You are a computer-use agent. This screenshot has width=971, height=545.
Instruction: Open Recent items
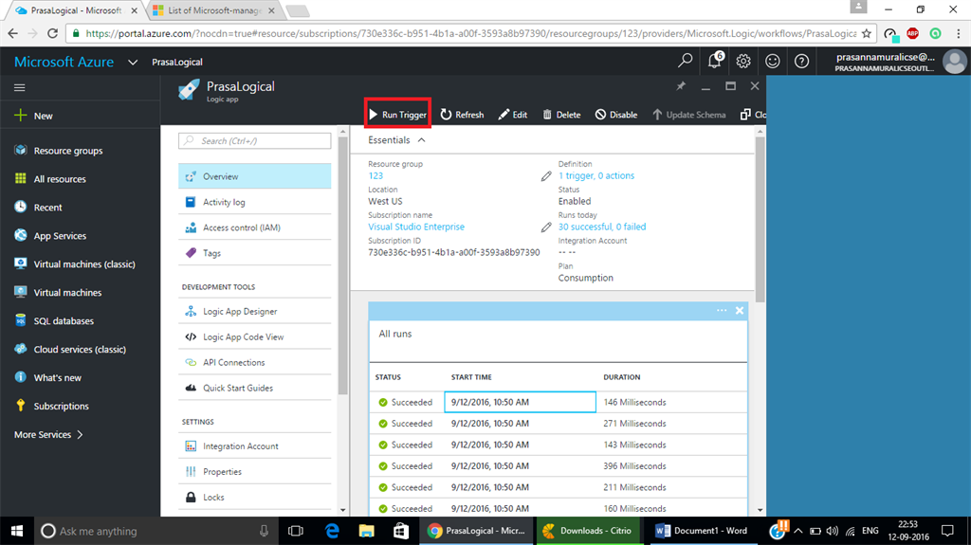click(38, 208)
